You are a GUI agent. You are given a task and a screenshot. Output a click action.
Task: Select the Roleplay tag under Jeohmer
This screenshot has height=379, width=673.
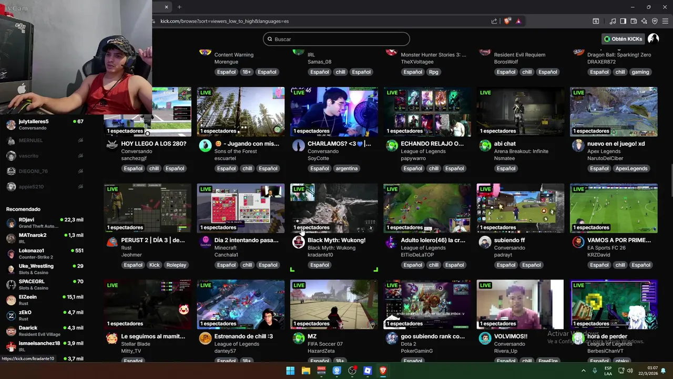[x=176, y=265]
